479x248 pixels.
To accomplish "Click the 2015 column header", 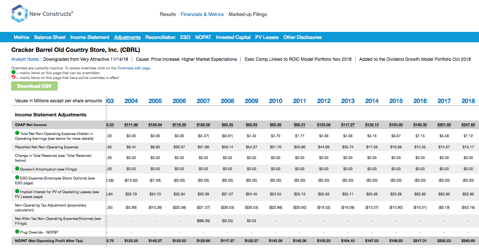I will coord(396,101).
